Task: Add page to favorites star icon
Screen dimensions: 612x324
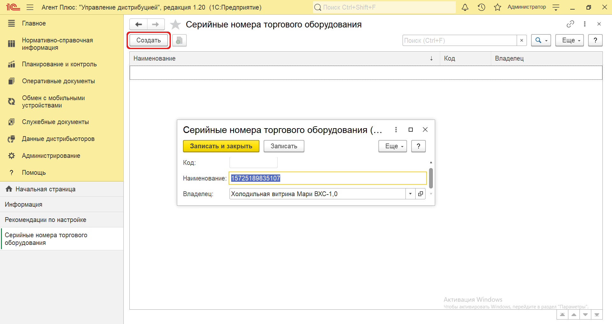Action: point(175,25)
